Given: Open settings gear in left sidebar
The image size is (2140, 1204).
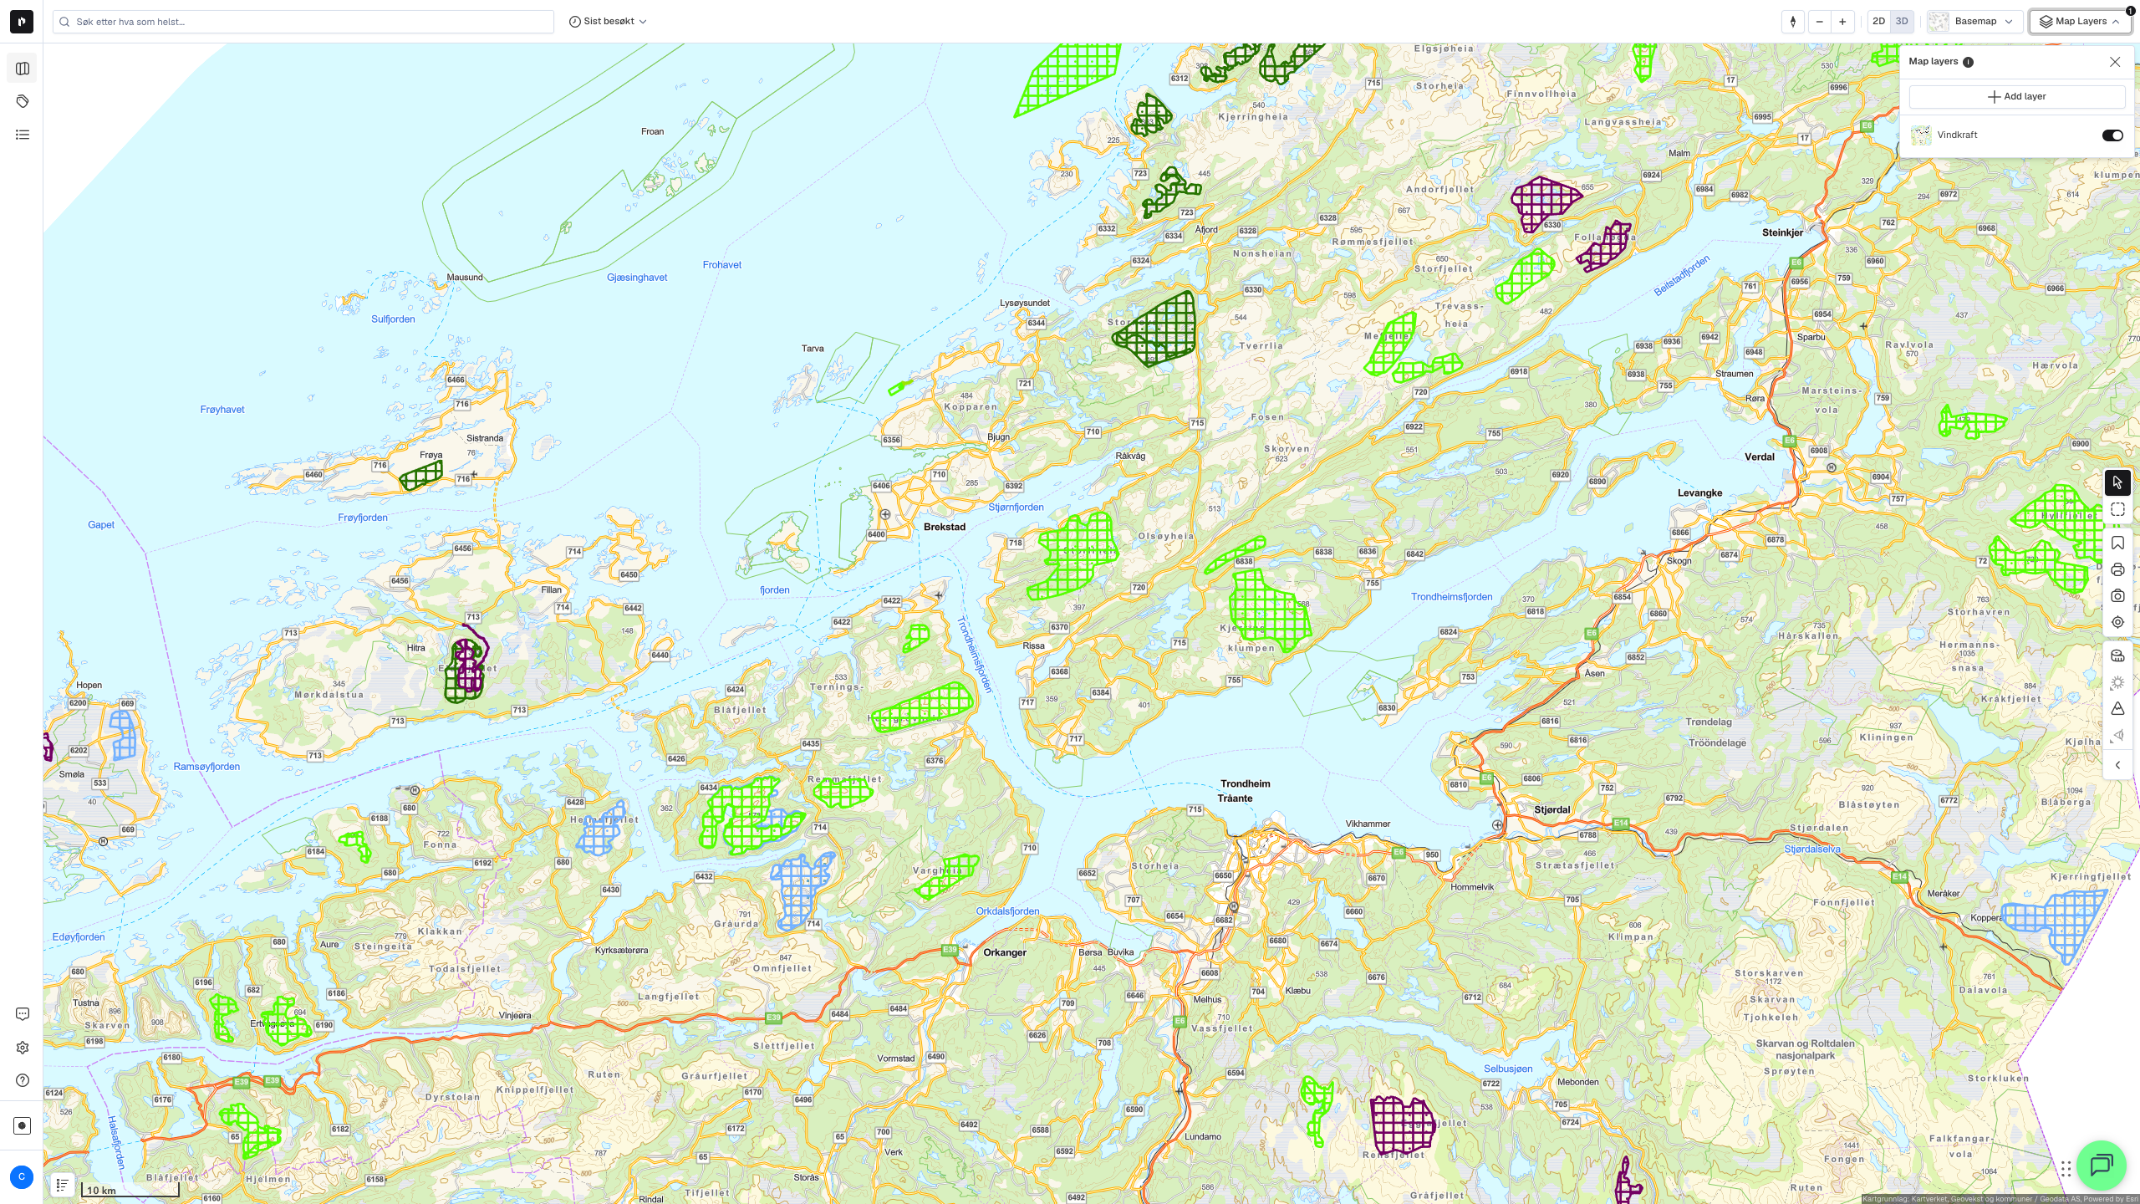Looking at the screenshot, I should click(23, 1048).
